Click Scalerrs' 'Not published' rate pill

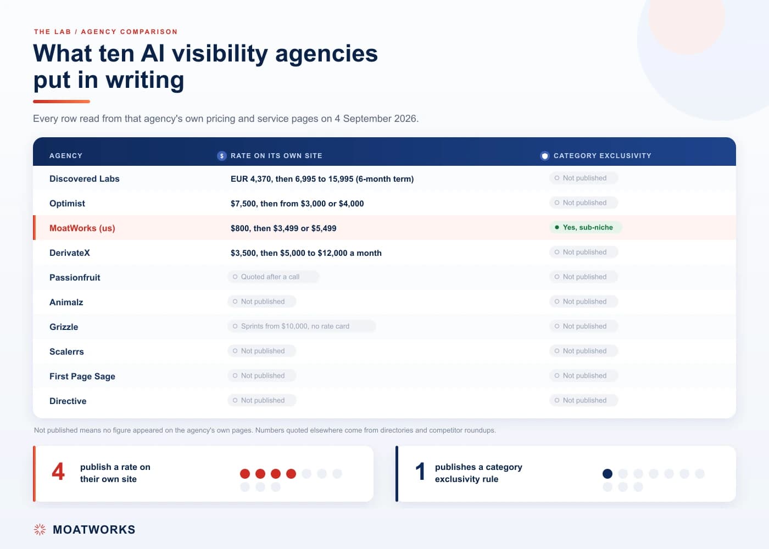click(261, 351)
